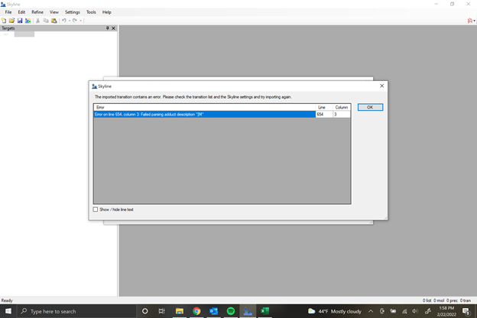Image resolution: width=477 pixels, height=318 pixels.
Task: Open the Settings menu
Action: tap(72, 12)
